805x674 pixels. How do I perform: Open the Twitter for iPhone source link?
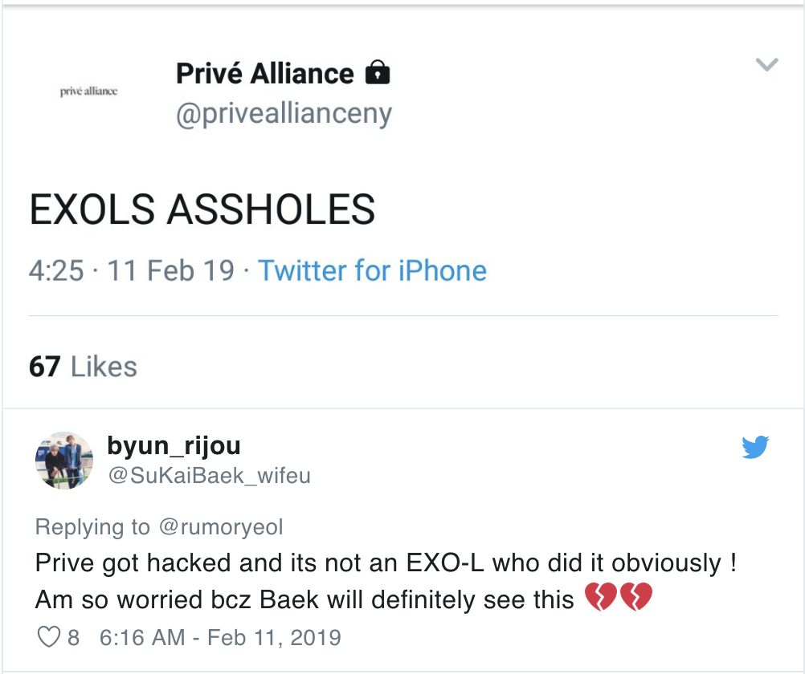tap(372, 270)
